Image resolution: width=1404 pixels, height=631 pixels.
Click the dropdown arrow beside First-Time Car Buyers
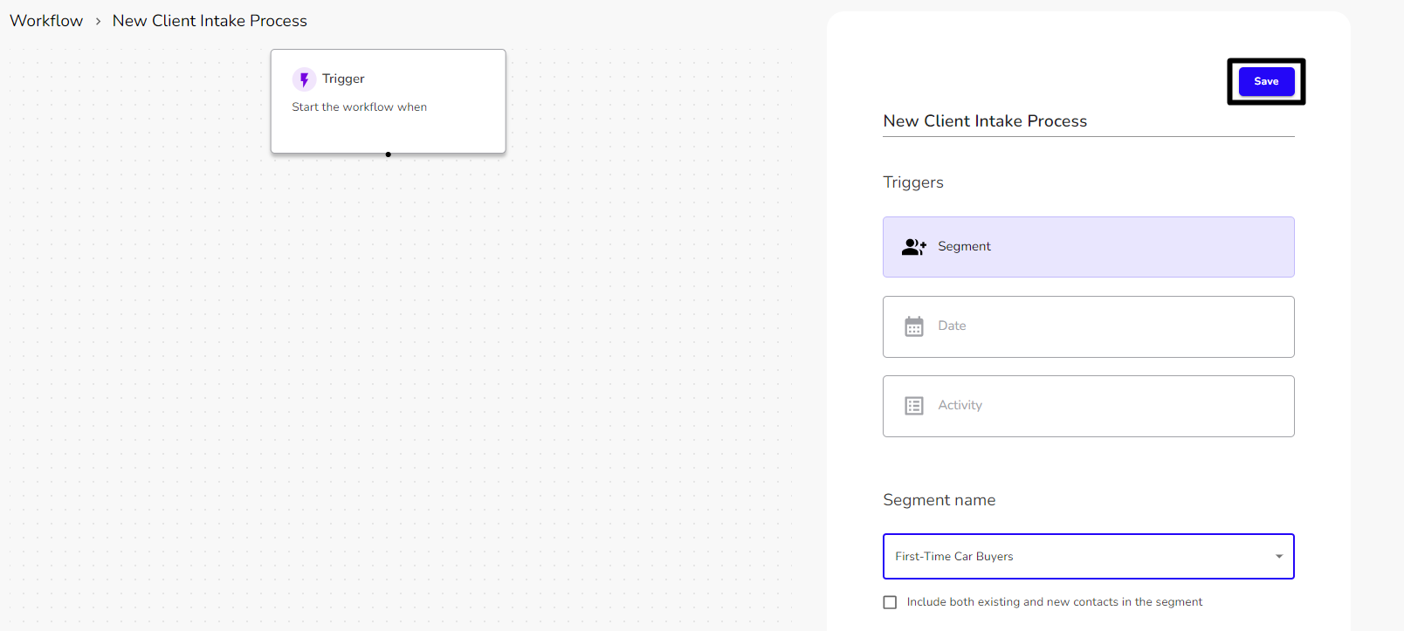(x=1278, y=557)
